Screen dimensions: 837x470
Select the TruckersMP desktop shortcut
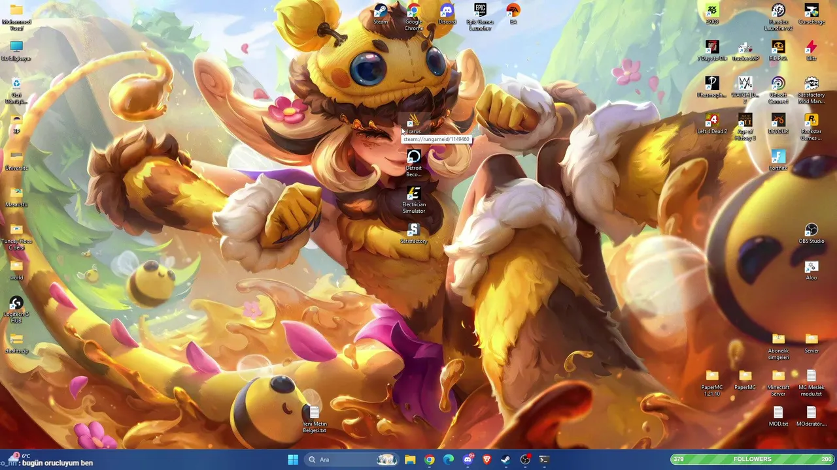tap(745, 51)
